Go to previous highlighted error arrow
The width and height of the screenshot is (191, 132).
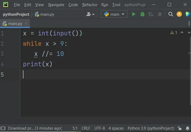pyautogui.click(x=182, y=32)
